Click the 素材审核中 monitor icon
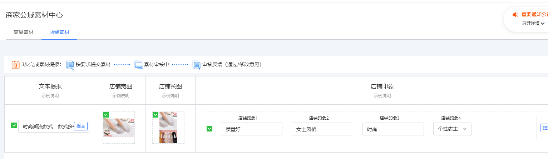Screen dimensions: 548x159 point(138,65)
